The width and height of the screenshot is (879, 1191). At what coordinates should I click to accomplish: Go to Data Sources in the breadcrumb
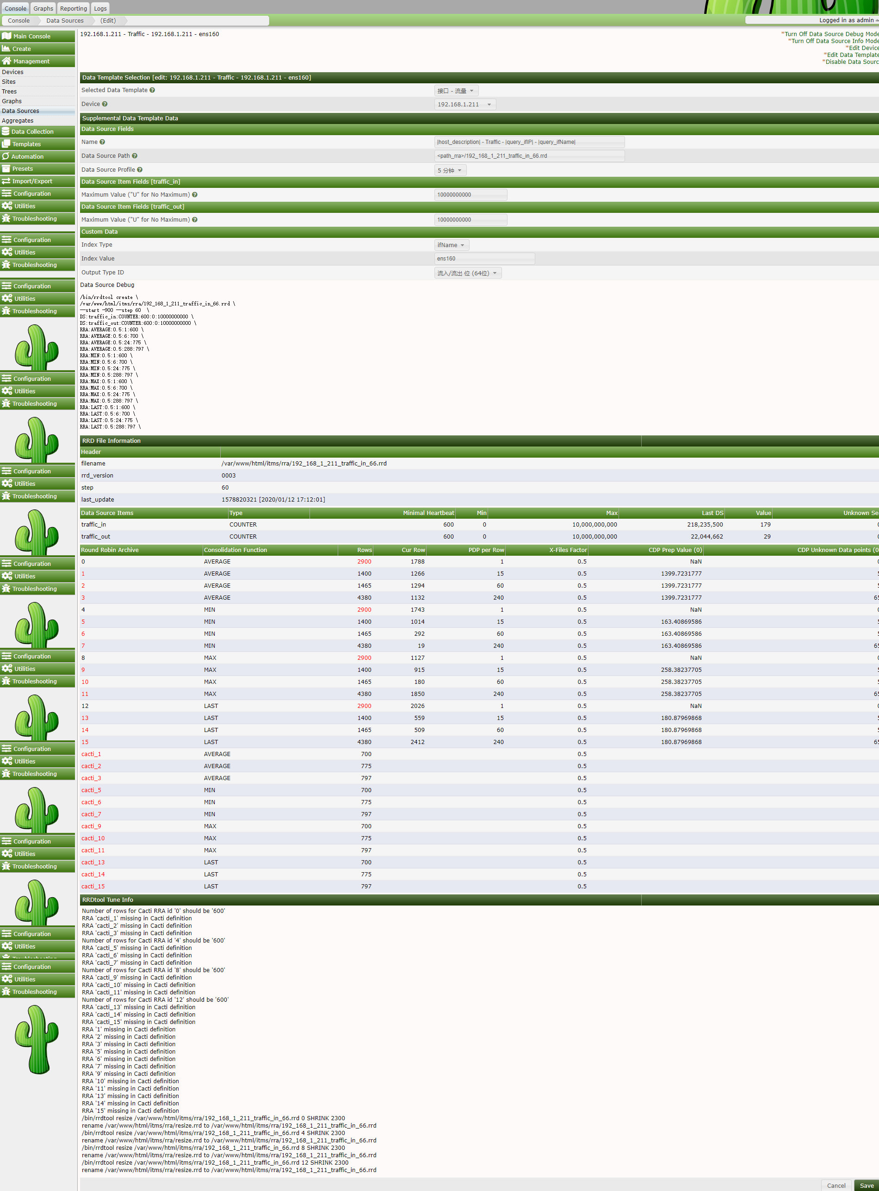65,21
